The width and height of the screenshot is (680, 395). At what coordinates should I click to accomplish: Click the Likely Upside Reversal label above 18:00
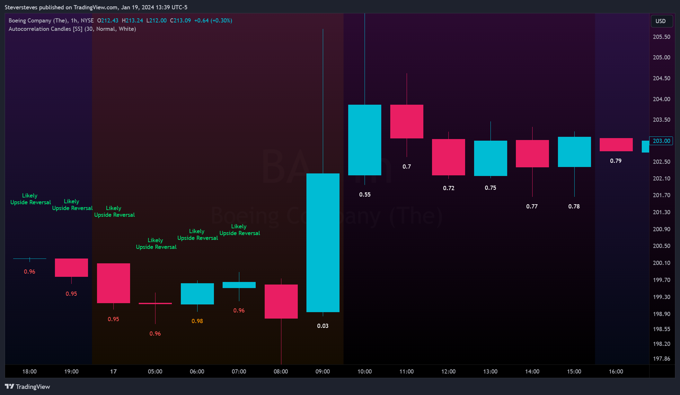31,199
